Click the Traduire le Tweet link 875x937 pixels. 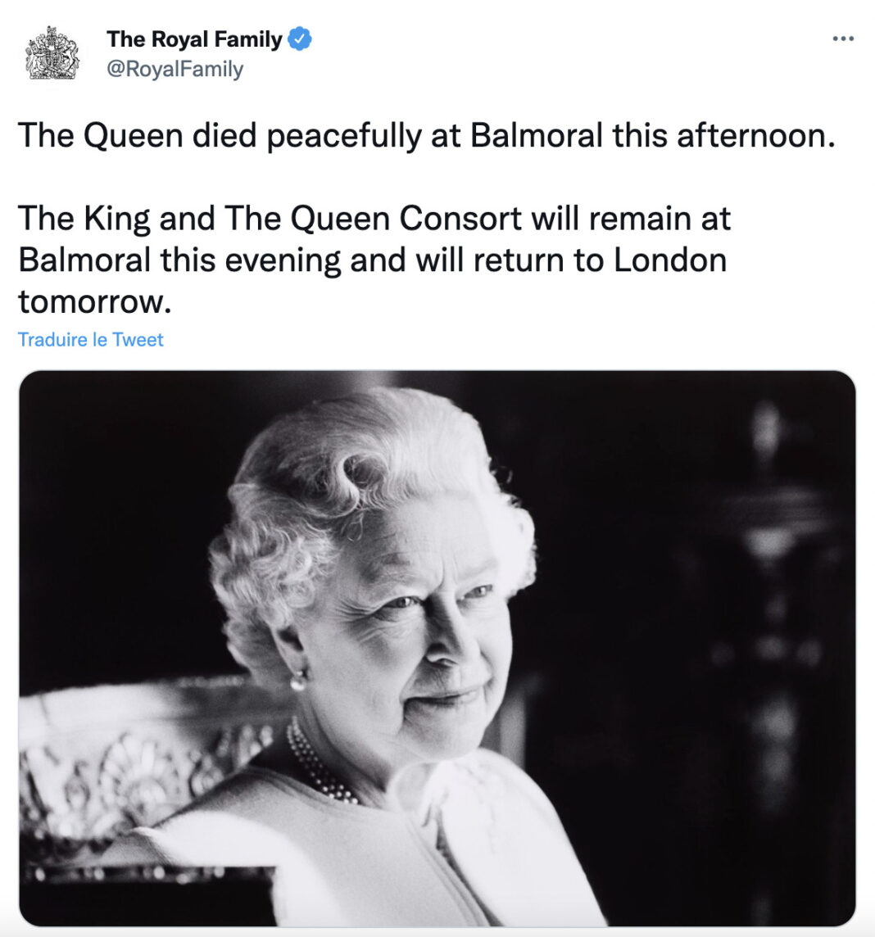[90, 339]
